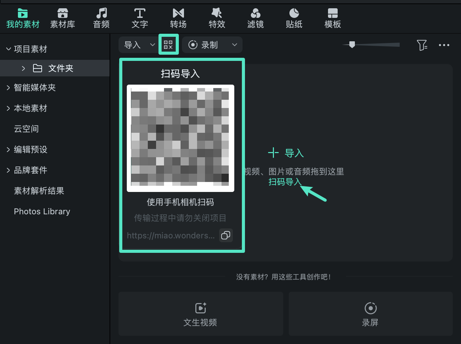The width and height of the screenshot is (461, 344).
Task: Collapse the 项目素材 tree section
Action: click(9, 49)
